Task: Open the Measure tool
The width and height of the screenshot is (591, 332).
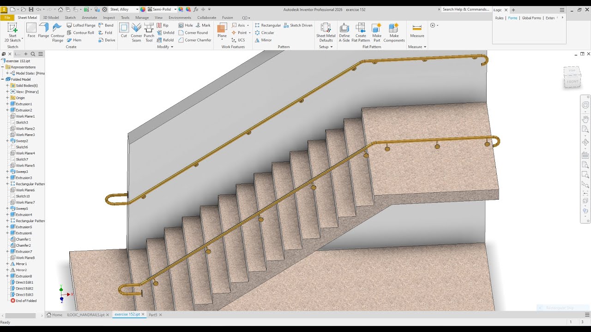Action: (x=417, y=30)
